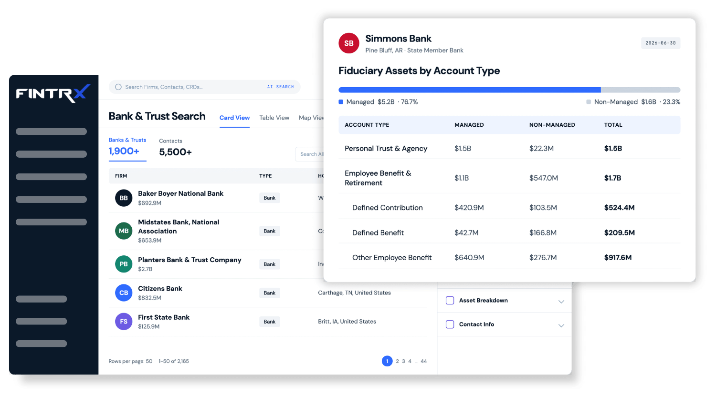Viewport: 716px width, 394px height.
Task: Focus the Search Firms, Contacts, CRDs field
Action: pos(204,87)
